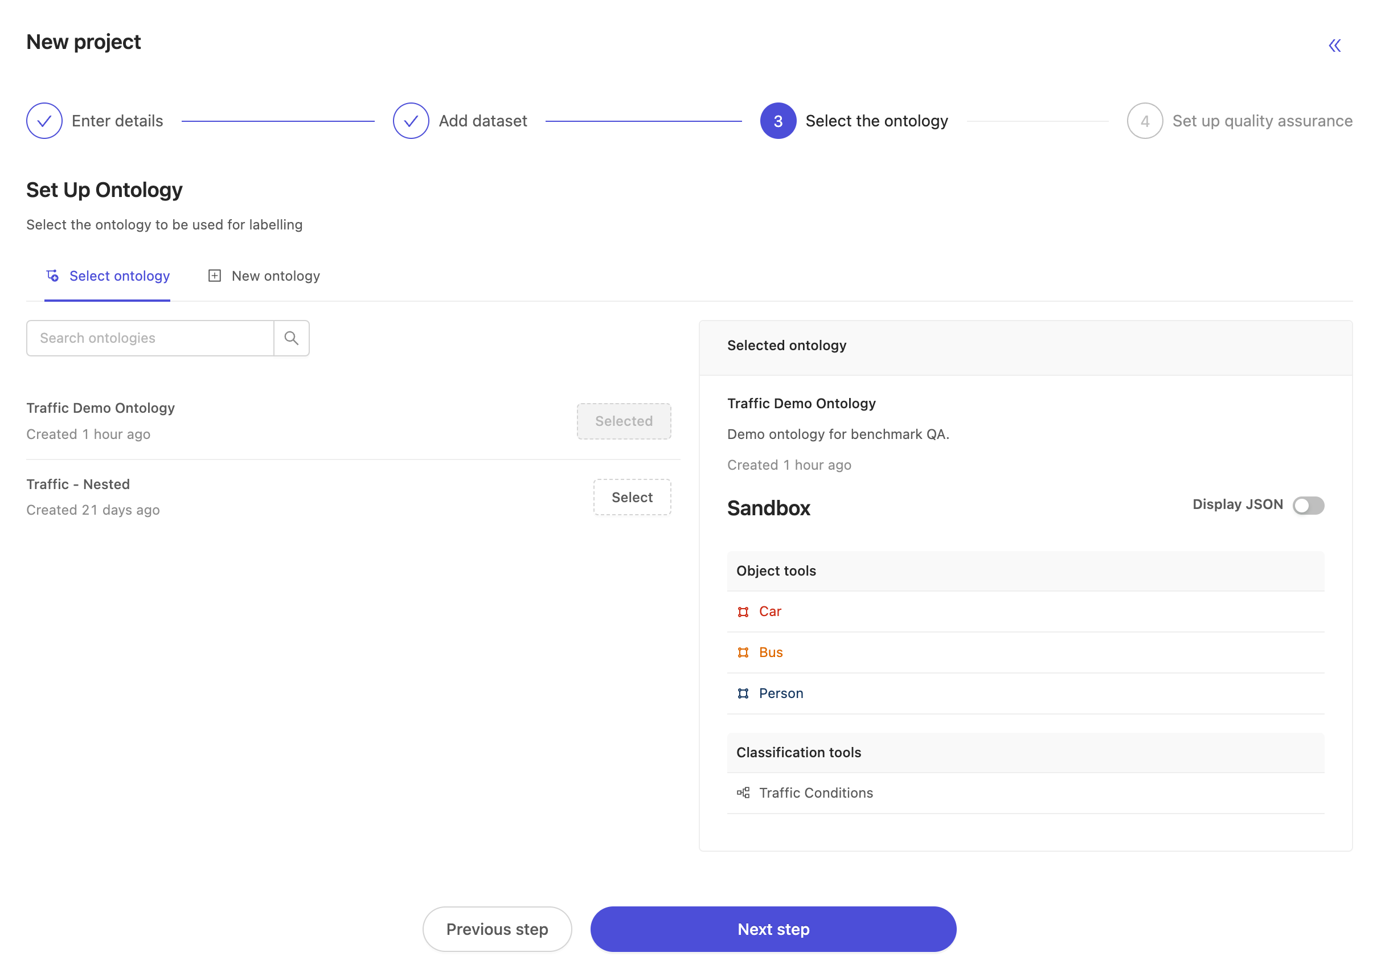Click the disabled Selected button
The image size is (1385, 977).
[624, 421]
